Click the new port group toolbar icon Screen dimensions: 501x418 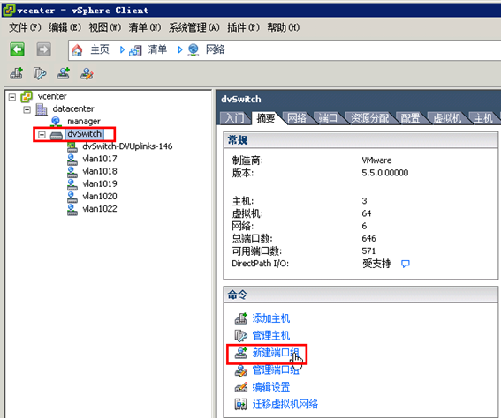(64, 73)
